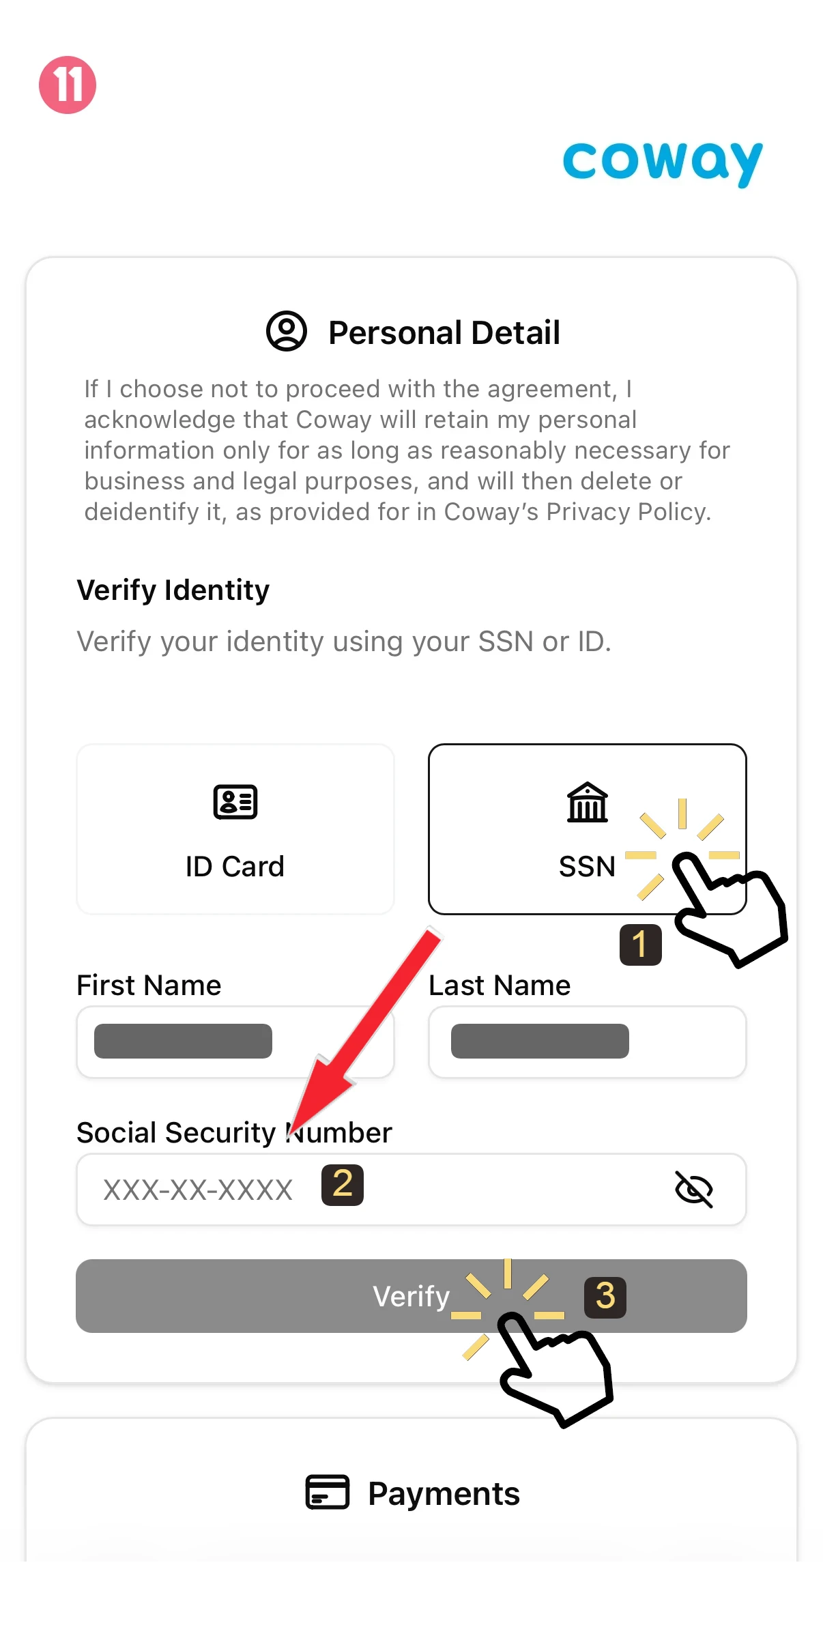
Task: Click the bank icon above SSN
Action: point(586,803)
